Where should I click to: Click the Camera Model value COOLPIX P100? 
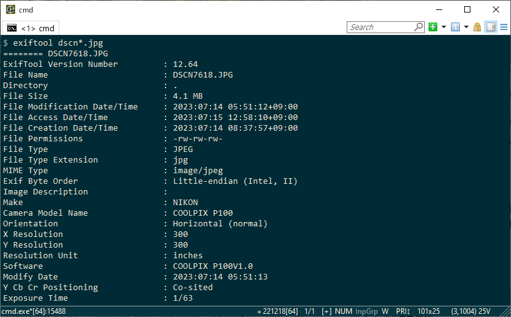tap(202, 213)
